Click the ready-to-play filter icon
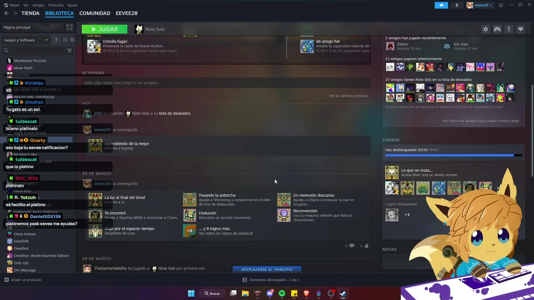534x300 pixels. tap(72, 40)
